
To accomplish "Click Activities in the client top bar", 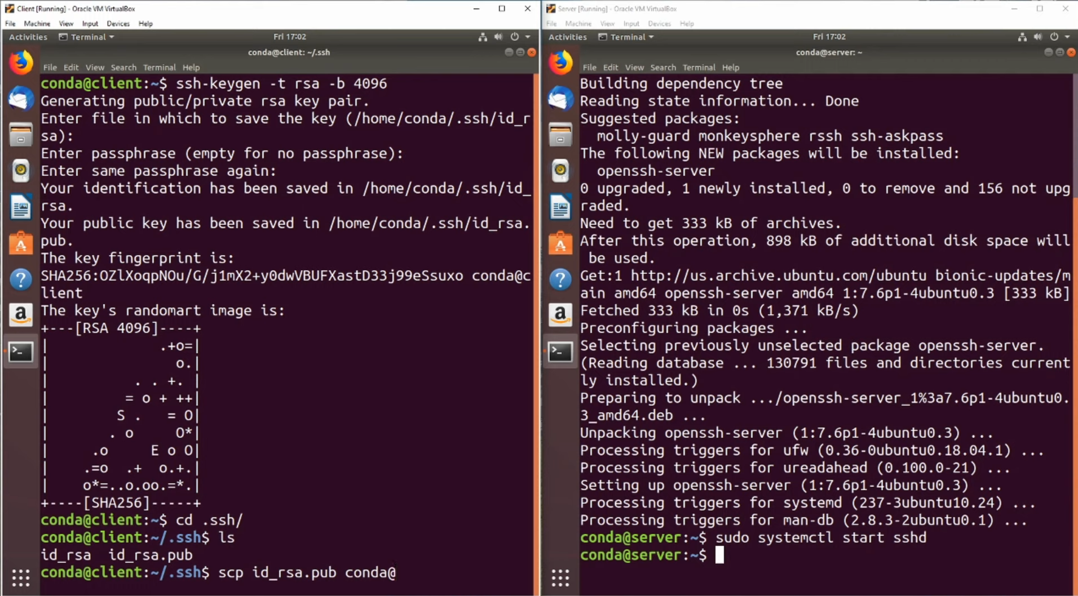I will click(28, 37).
